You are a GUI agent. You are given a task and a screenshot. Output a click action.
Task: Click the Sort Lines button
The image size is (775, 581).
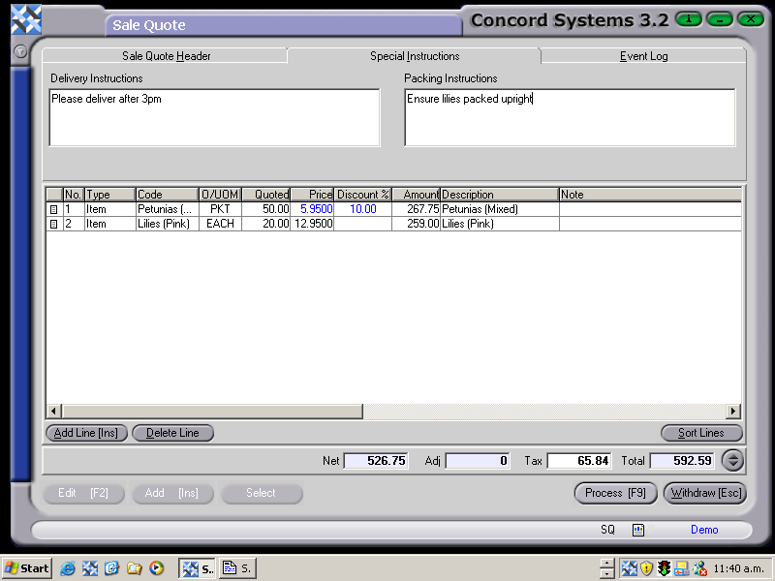pos(701,433)
